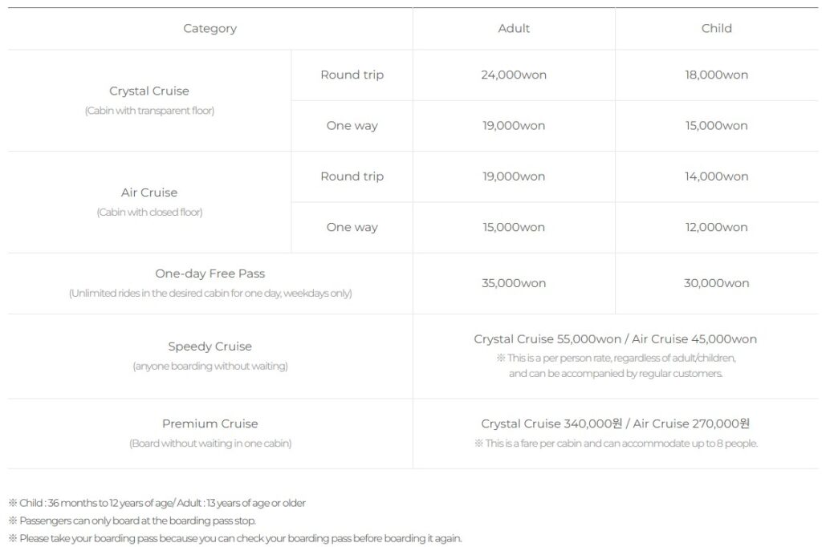Click the boarding pass stop note
Image resolution: width=822 pixels, height=547 pixels.
click(x=132, y=521)
